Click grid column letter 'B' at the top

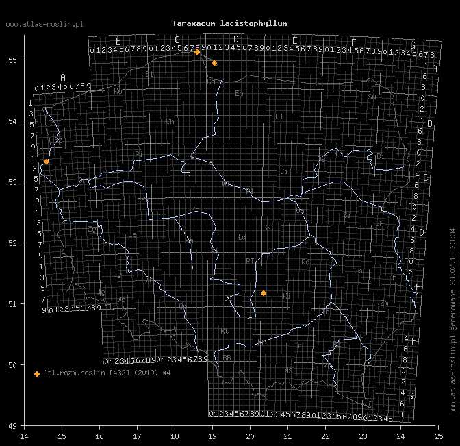[x=118, y=41]
